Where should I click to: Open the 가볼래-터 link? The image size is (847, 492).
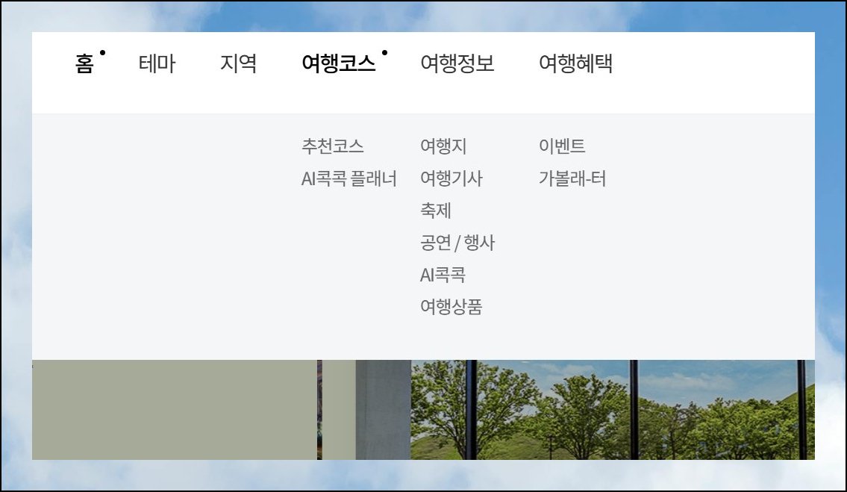coord(572,178)
